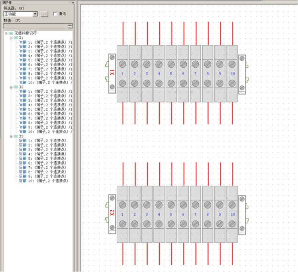Select X1 row '6: (端子,2 个连接点)'
Viewport: 298px width, 272px height.
tap(50, 65)
